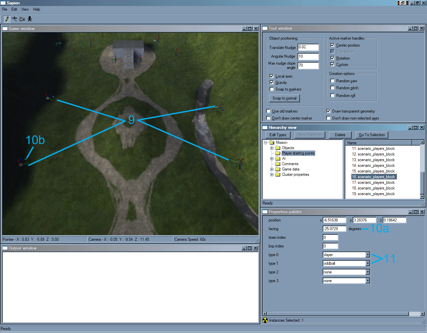This screenshot has height=333, width=427.
Task: Toggle the Custom marker handle
Action: click(332, 64)
